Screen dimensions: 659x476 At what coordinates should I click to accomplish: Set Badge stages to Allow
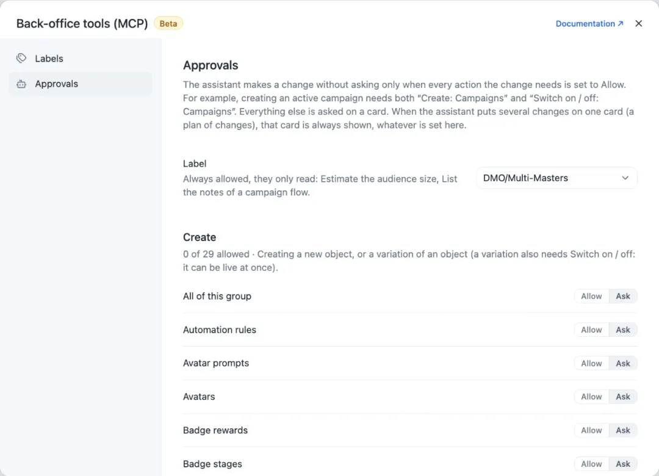(591, 464)
